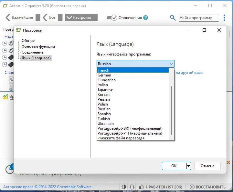Select Italian language option

click(x=133, y=85)
